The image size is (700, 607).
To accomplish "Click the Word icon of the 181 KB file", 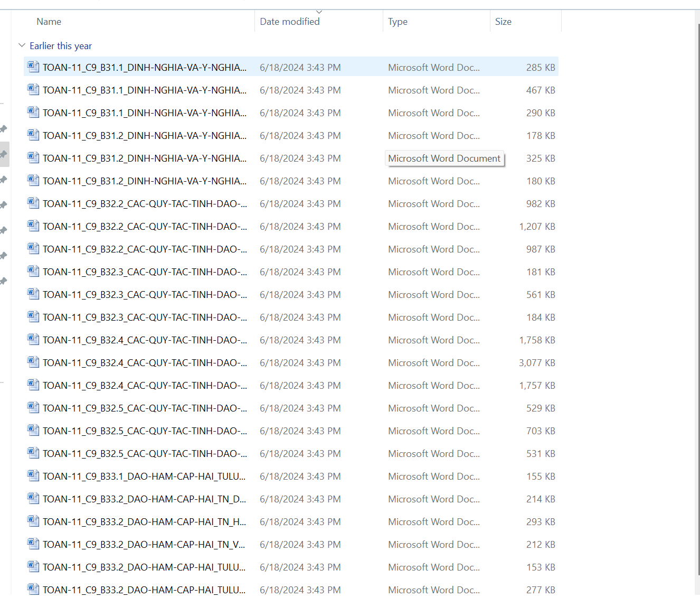I will tap(33, 272).
